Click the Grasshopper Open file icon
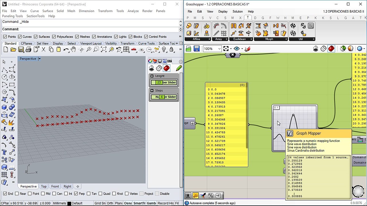 188,49
